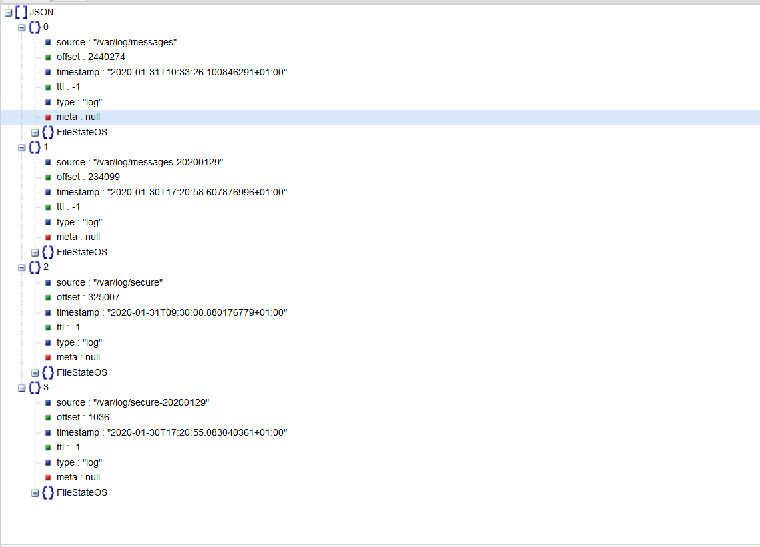Collapse object node 2
This screenshot has height=547, width=760.
(x=21, y=267)
